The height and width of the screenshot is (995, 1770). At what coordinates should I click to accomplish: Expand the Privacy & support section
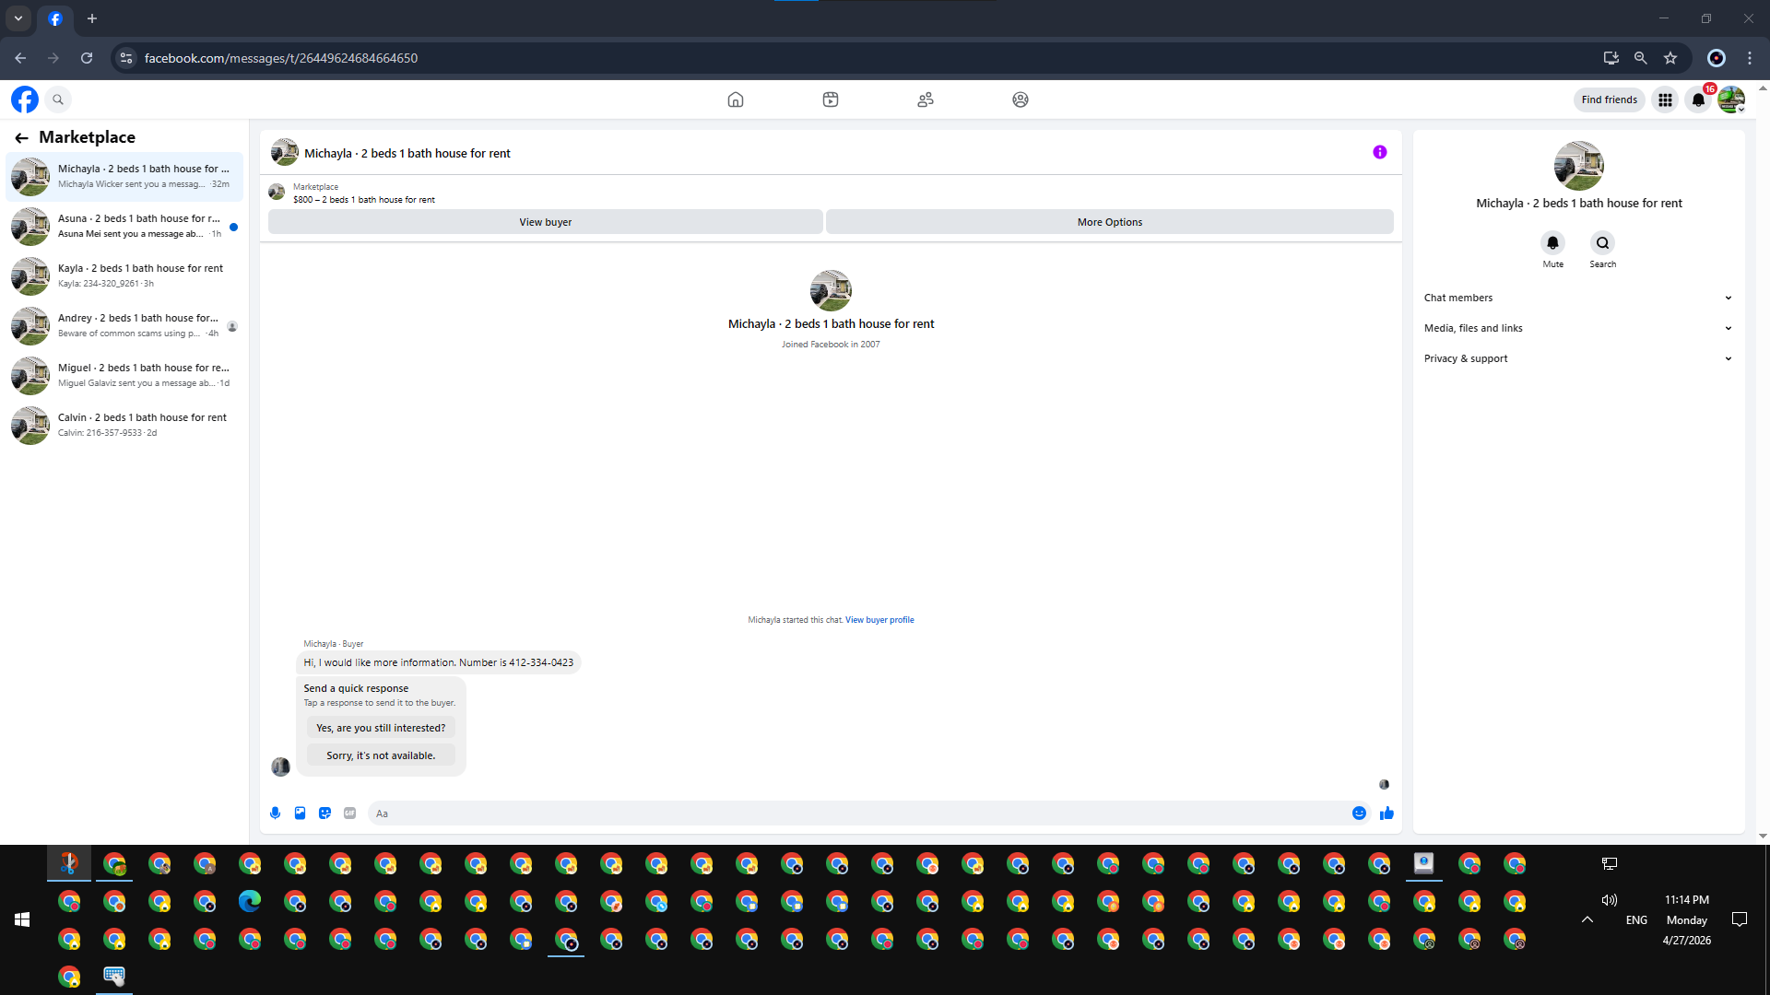[1578, 358]
